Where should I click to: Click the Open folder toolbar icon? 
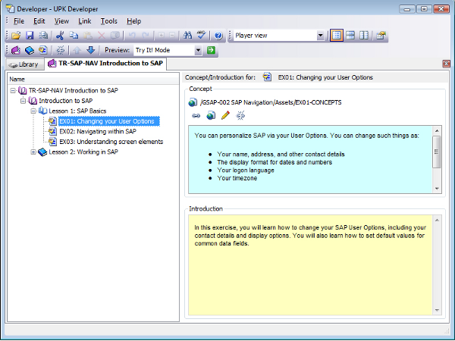tap(16, 36)
